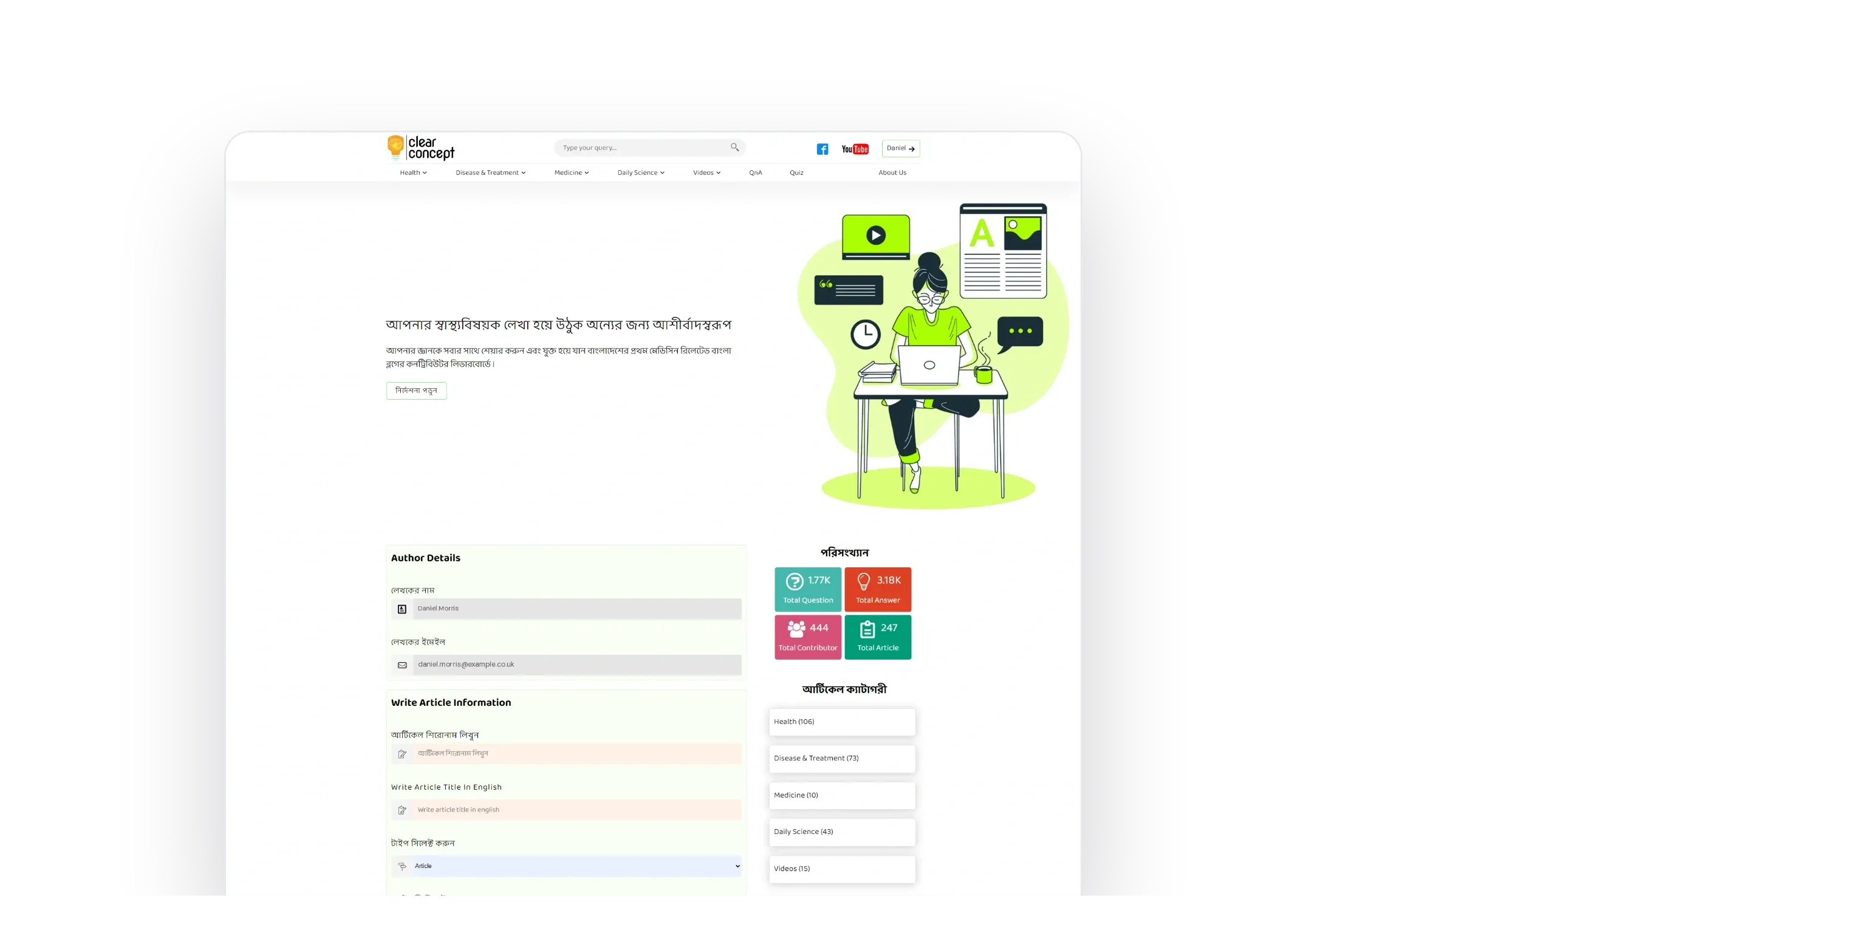Click the Daniel Morris author name field
Screen dimensions: 1866x933
tap(577, 609)
